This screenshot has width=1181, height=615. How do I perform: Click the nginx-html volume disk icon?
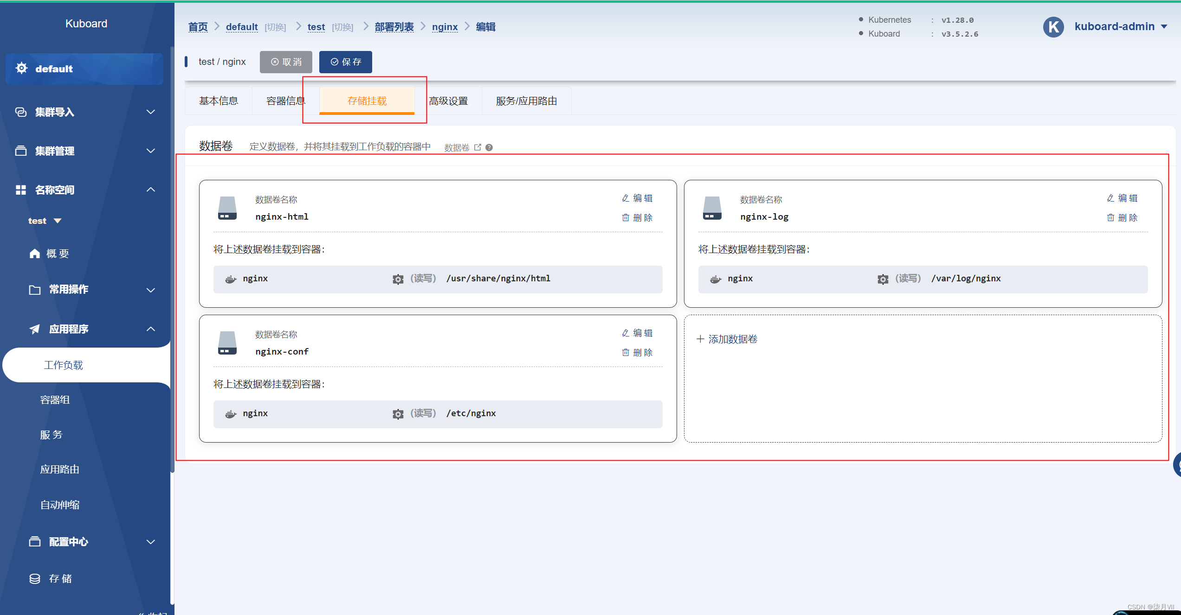227,208
